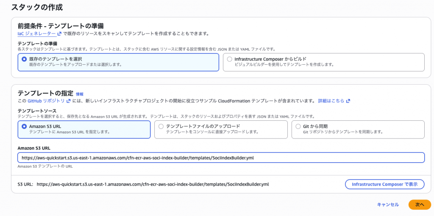Choose Infrastructure Composer からビルド radio option
The height and width of the screenshot is (216, 434).
point(230,59)
